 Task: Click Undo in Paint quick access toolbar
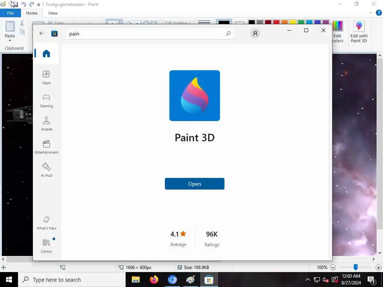[x=24, y=4]
